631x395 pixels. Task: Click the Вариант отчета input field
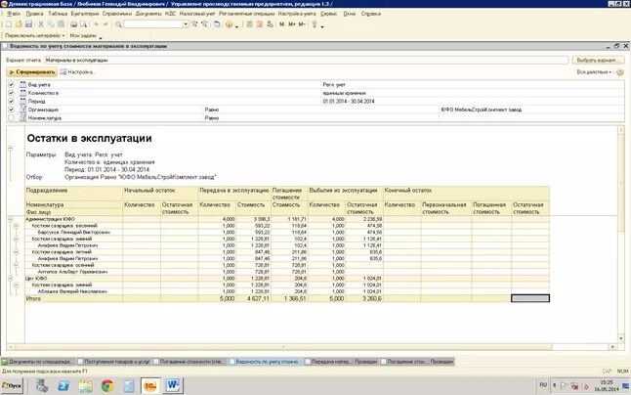pyautogui.click(x=307, y=60)
